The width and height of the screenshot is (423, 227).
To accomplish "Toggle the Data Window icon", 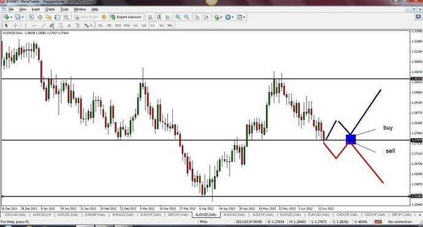I will (40, 17).
